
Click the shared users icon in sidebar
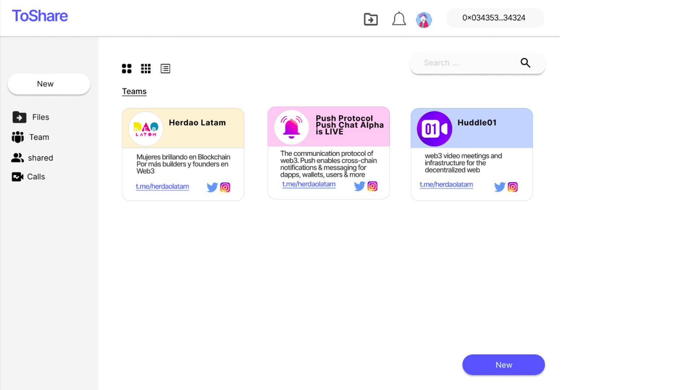click(17, 157)
